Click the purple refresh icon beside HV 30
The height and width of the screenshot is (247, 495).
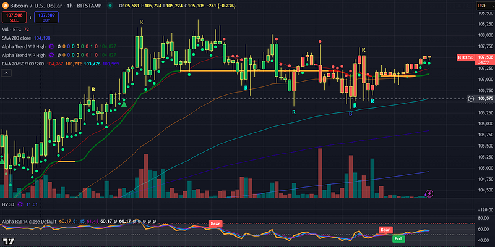click(20, 204)
